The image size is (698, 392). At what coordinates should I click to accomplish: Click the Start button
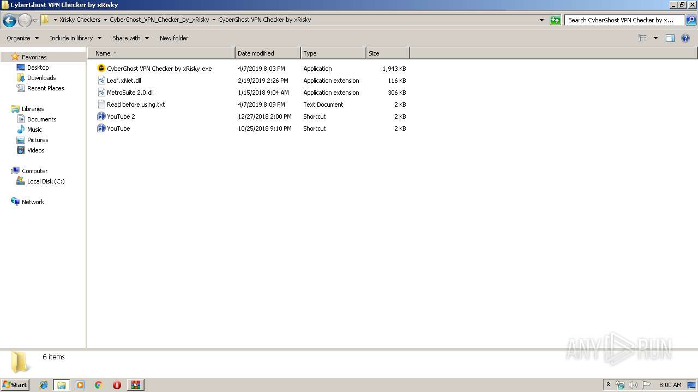pyautogui.click(x=15, y=384)
